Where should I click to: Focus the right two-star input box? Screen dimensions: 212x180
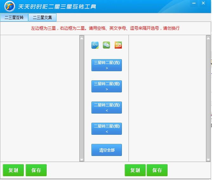[x=167, y=98]
